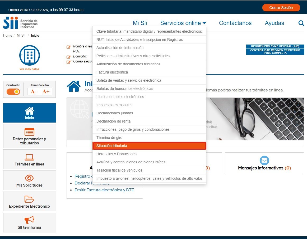The image size is (307, 239).
Task: Click Inicio breadcrumb text
Action: tap(35, 36)
